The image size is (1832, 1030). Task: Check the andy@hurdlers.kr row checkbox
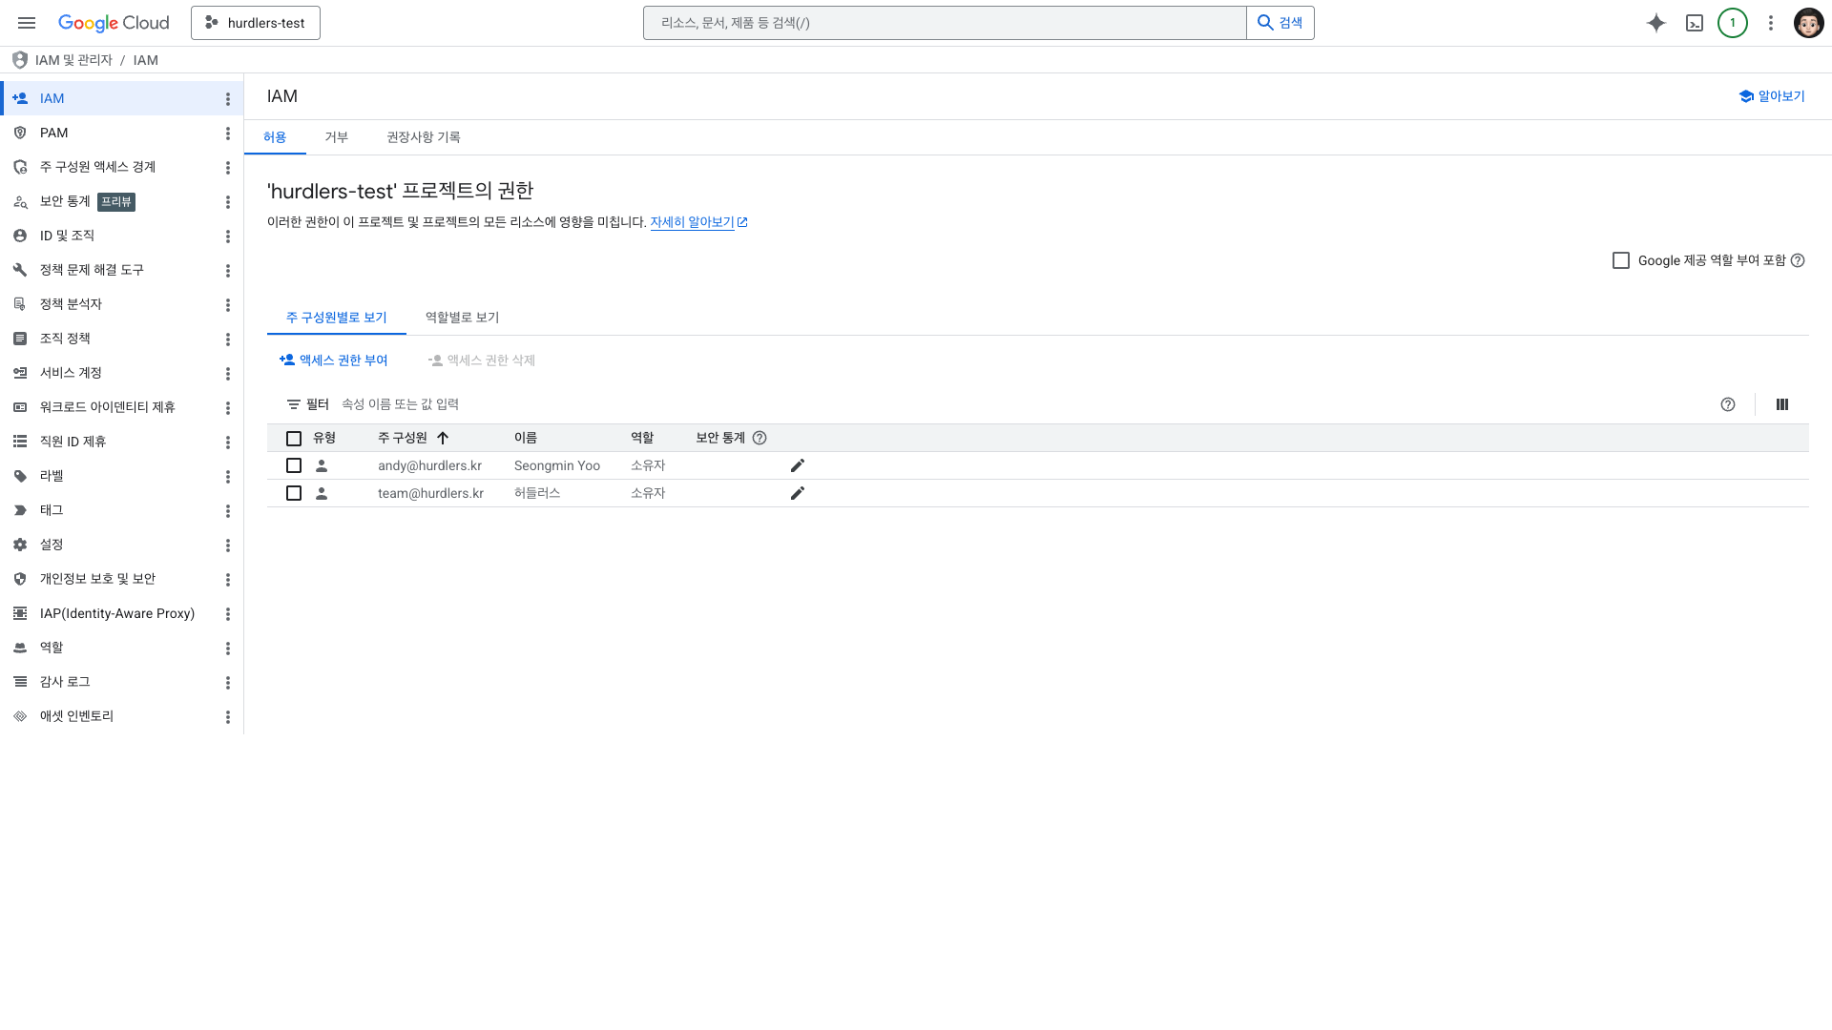click(x=294, y=465)
